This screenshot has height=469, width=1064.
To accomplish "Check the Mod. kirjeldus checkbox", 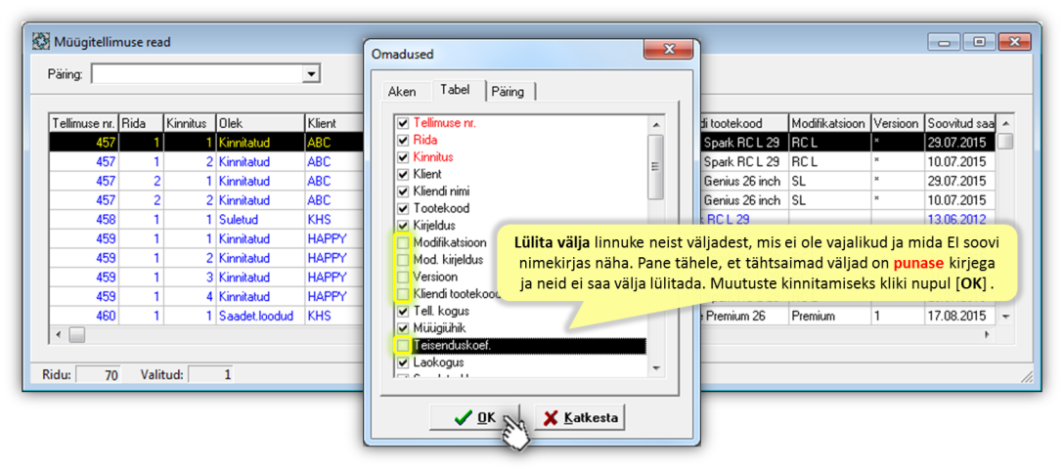I will [403, 260].
